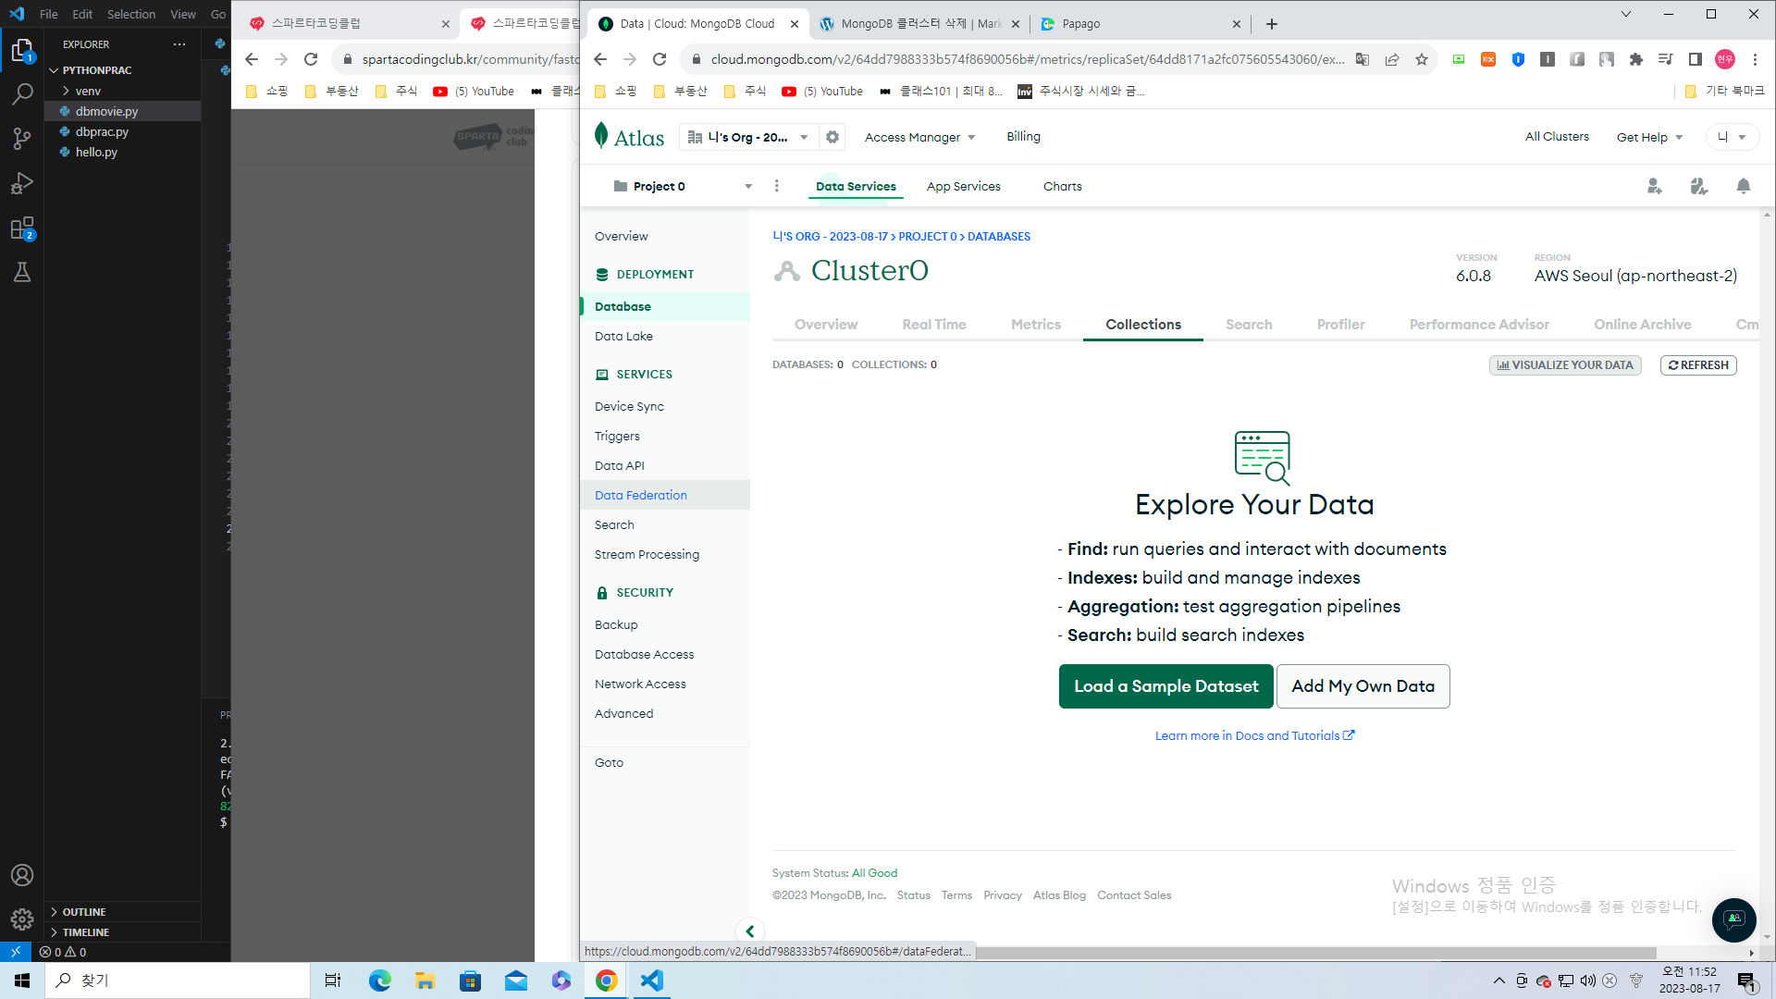Switch to Collections tab
Viewport: 1776px width, 999px height.
tap(1143, 325)
